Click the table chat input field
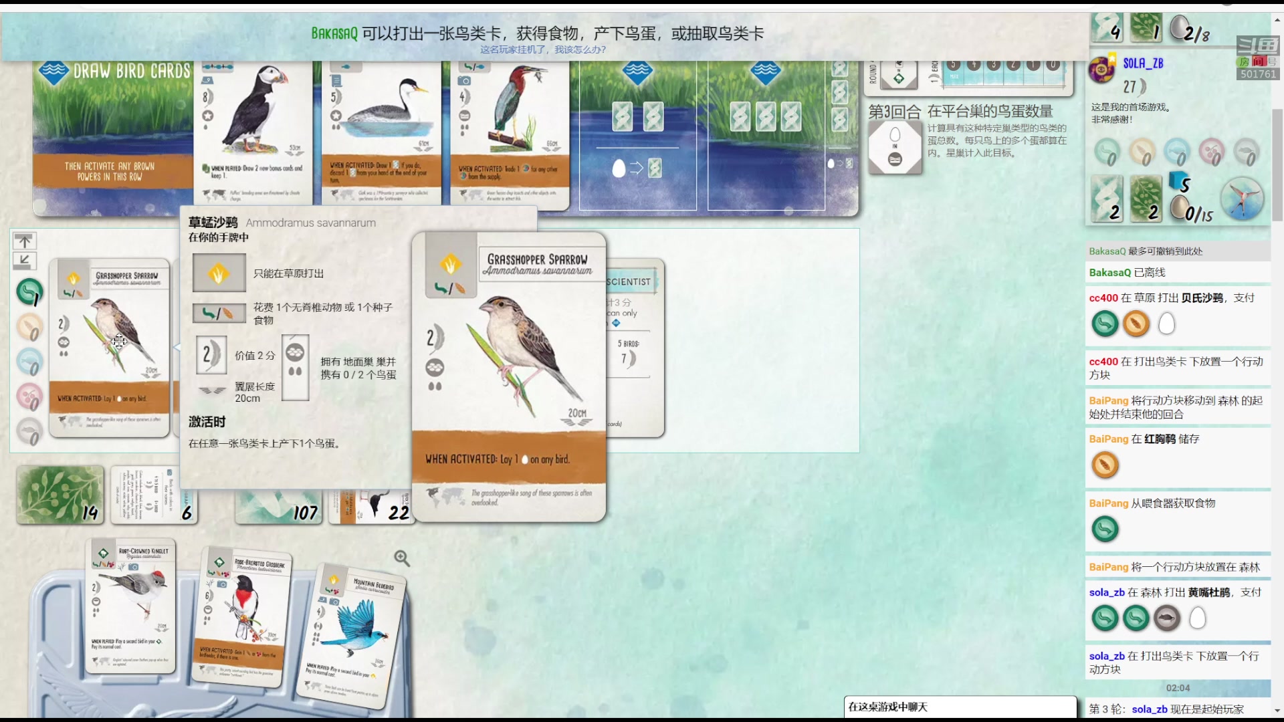Screen dimensions: 1284x722 (960, 707)
